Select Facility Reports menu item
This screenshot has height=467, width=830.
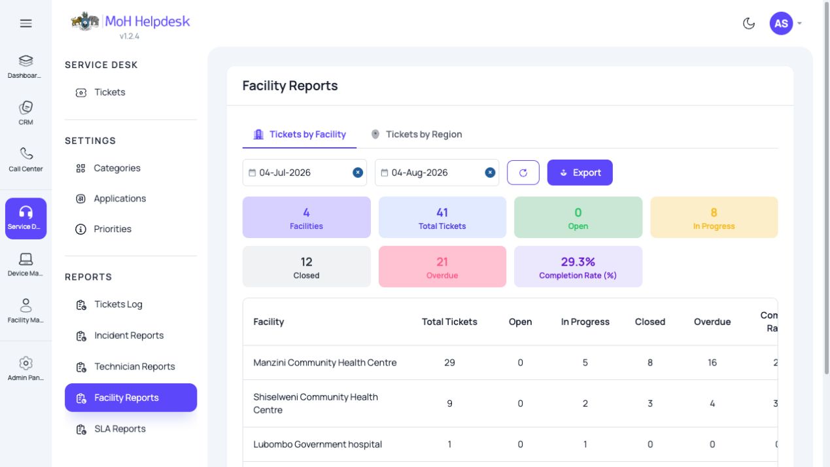(x=131, y=398)
